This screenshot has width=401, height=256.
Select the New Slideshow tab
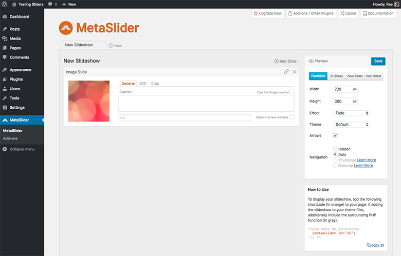point(84,45)
